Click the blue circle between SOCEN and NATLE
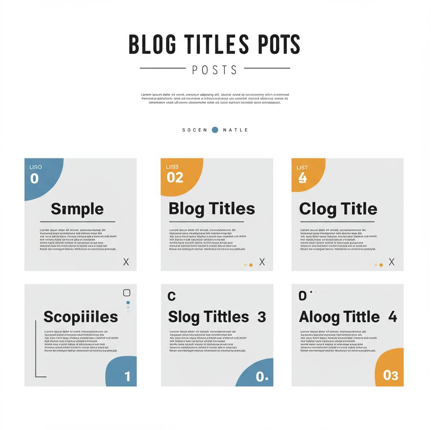 pos(215,130)
